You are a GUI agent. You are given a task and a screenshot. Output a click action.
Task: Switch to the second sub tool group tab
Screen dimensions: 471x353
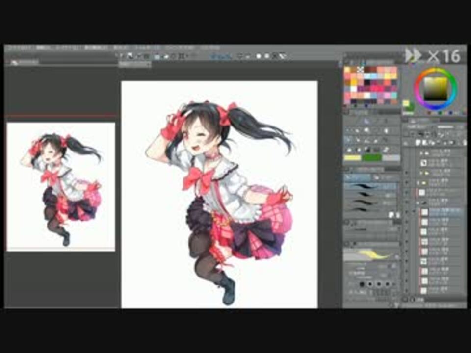point(386,177)
